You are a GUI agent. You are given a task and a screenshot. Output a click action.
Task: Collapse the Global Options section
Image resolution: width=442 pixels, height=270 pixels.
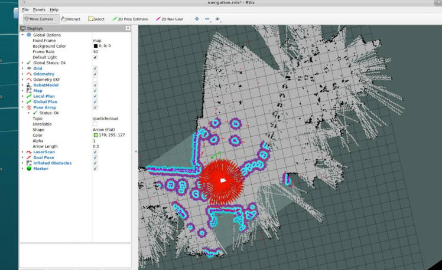(x=22, y=35)
